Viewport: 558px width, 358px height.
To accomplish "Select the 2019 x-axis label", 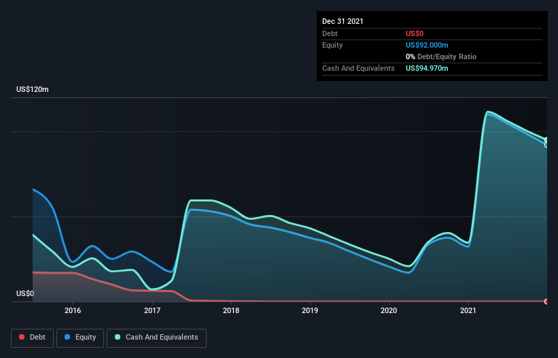I will (x=310, y=310).
